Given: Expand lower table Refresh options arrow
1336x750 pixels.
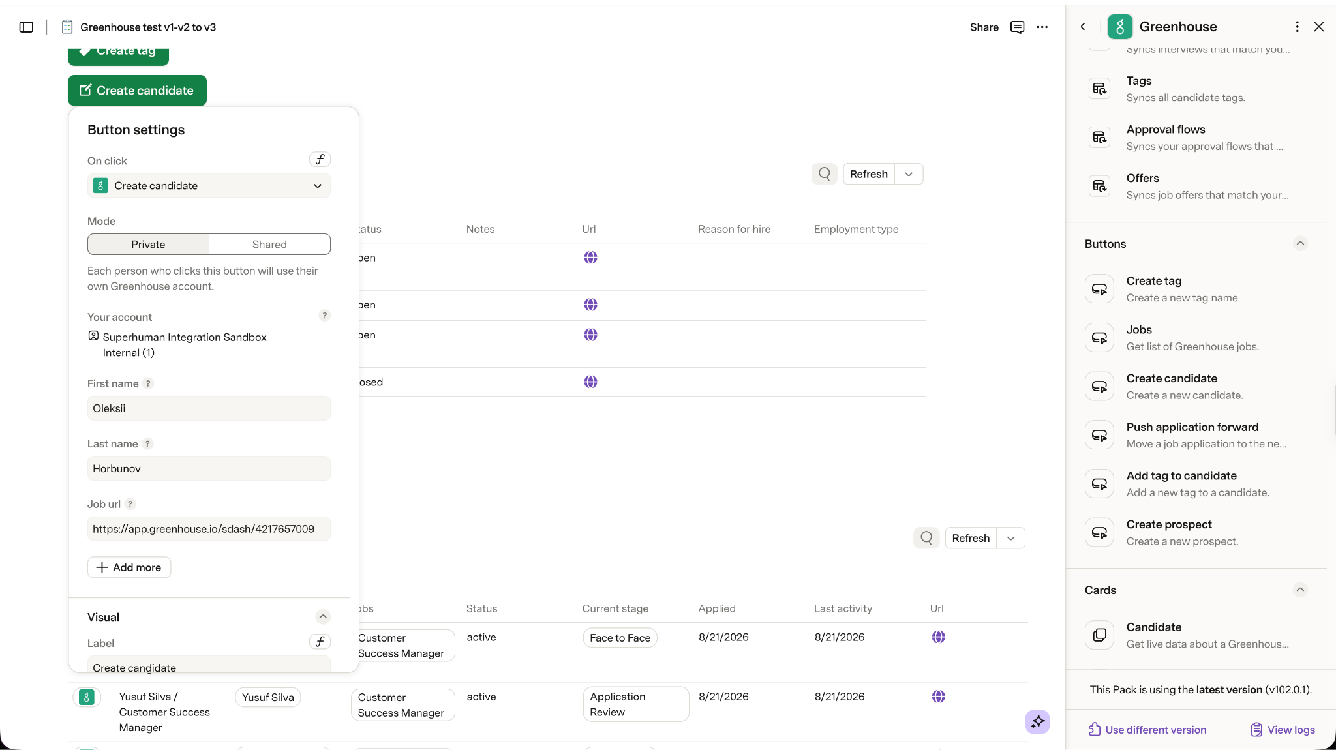Looking at the screenshot, I should point(1011,538).
